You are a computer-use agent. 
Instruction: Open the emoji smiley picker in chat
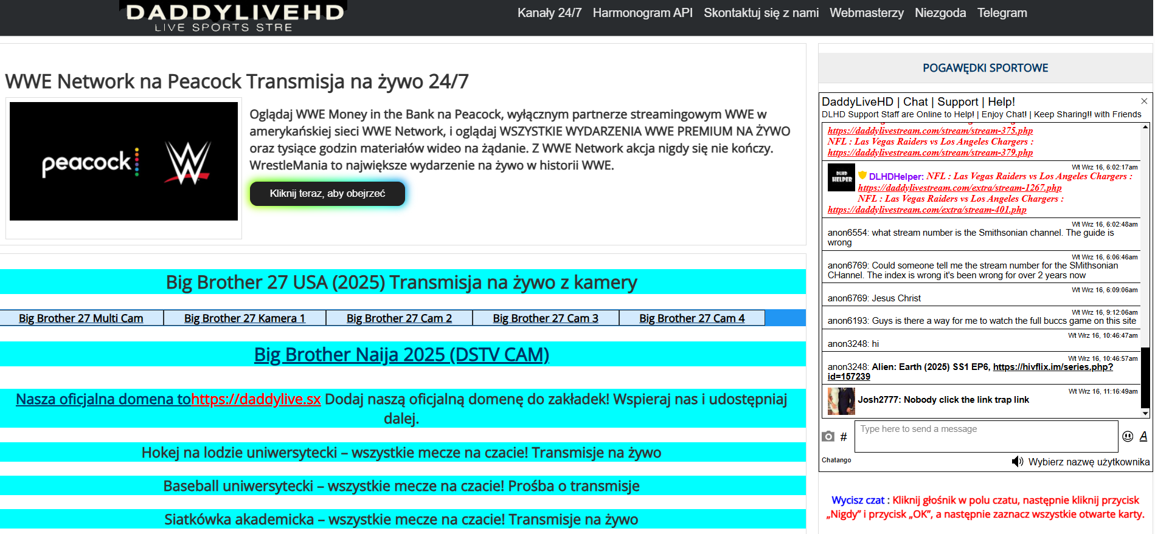[1128, 436]
